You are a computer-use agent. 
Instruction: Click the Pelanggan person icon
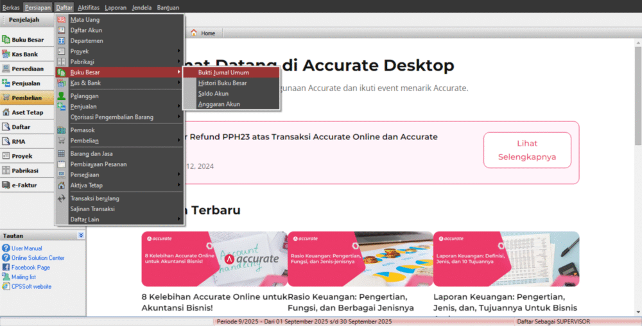pyautogui.click(x=62, y=96)
